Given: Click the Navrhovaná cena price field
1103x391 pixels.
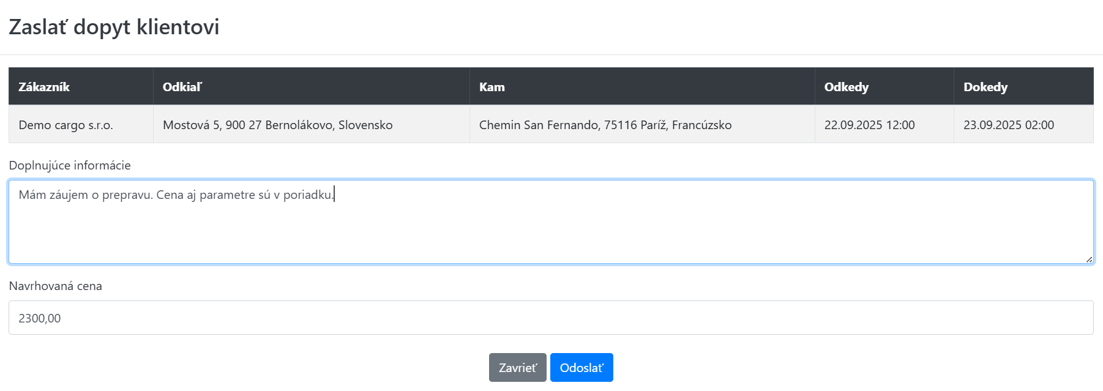Looking at the screenshot, I should pos(551,318).
